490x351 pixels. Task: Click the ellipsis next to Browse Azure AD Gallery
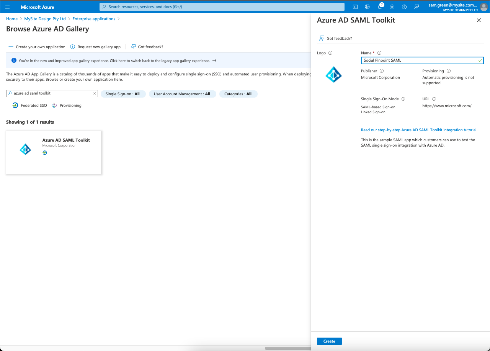tap(99, 29)
